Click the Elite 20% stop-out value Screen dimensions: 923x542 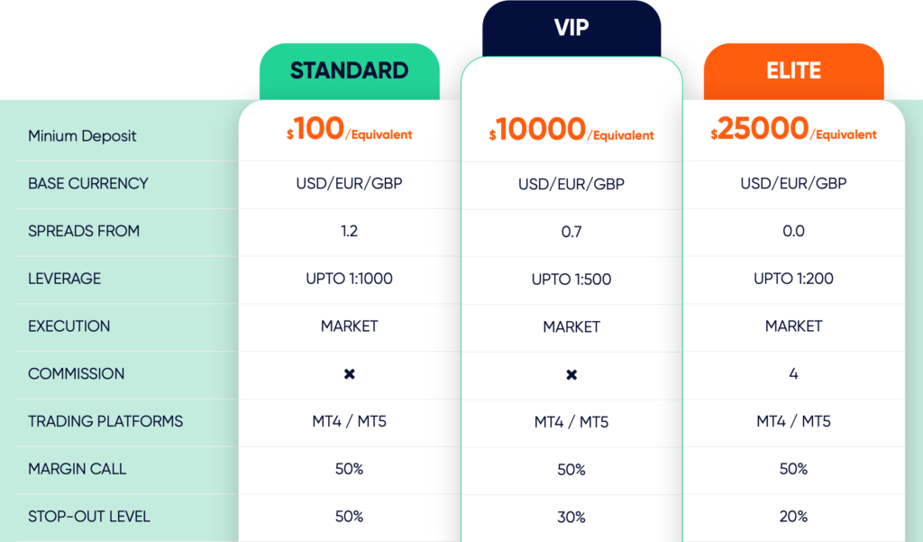pyautogui.click(x=793, y=517)
